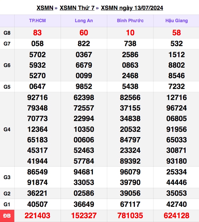The image size is (199, 222).
Task: Click G4 value 23324
Action: [x=130, y=150]
